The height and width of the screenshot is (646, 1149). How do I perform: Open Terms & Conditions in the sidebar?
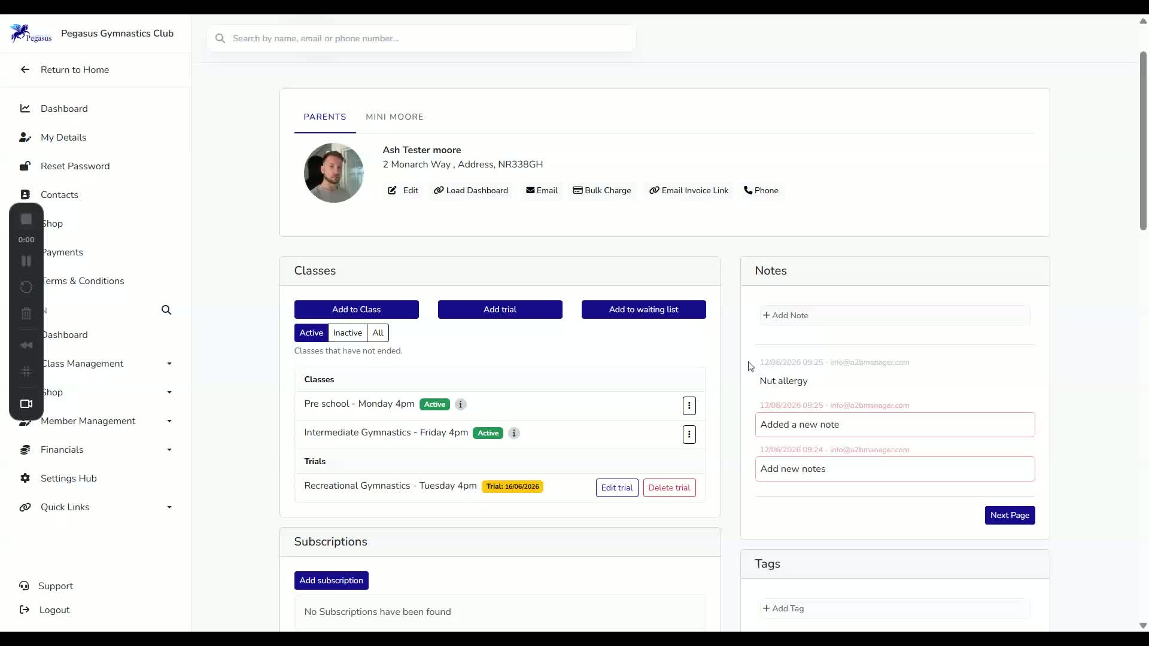83,281
